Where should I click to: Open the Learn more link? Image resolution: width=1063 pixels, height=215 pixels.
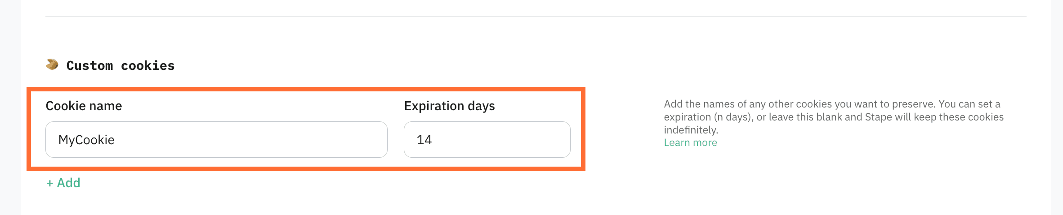pos(690,142)
